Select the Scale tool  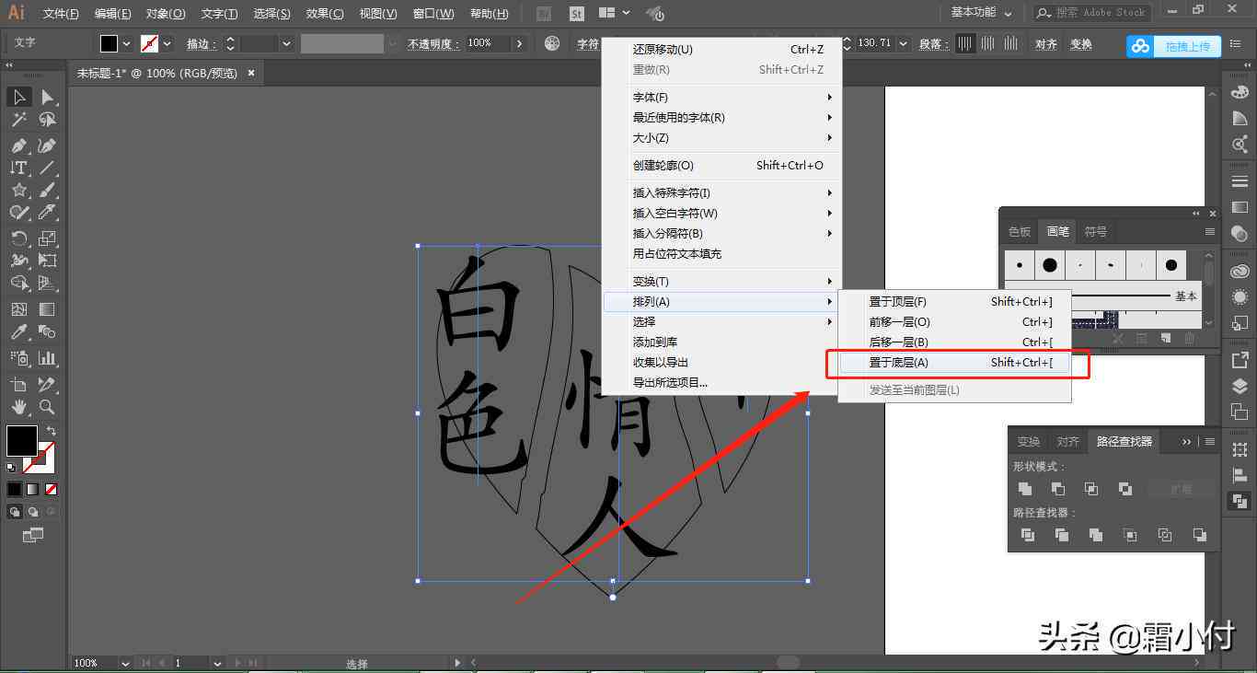pos(47,238)
